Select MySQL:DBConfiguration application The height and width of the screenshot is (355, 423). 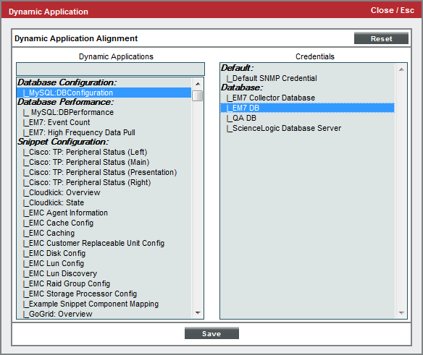[x=104, y=93]
